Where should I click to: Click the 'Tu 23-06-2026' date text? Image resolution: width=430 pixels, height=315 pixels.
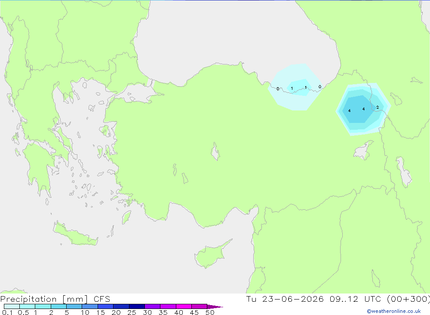click(x=285, y=299)
